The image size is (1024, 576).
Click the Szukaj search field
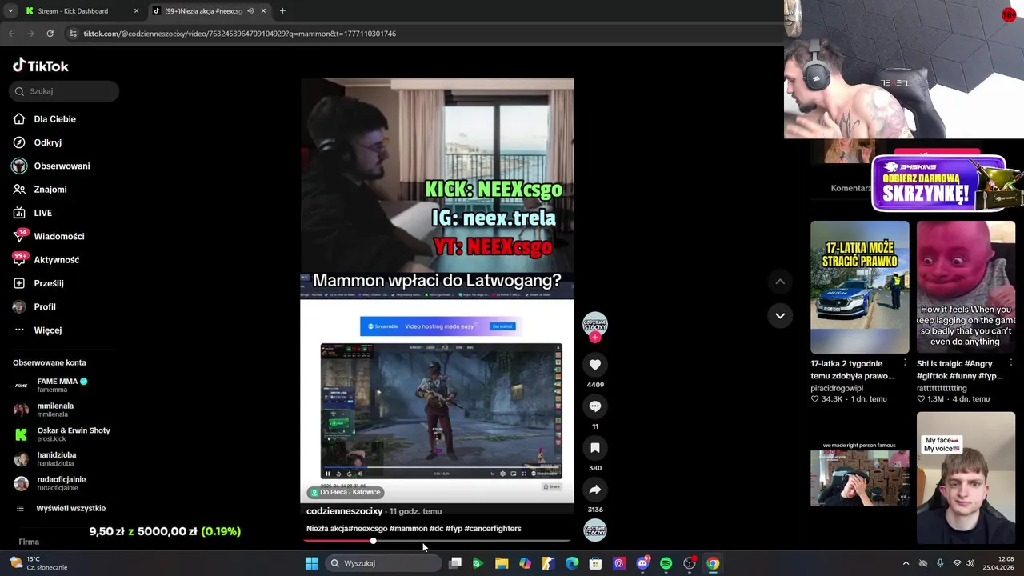pyautogui.click(x=64, y=91)
